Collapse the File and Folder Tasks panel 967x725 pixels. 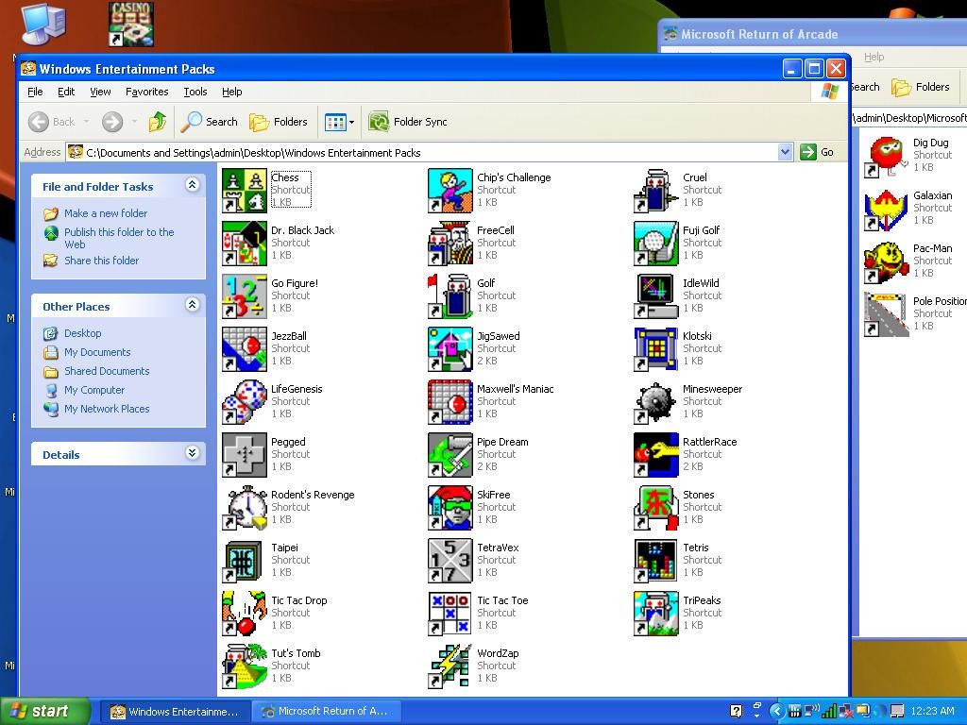[193, 185]
